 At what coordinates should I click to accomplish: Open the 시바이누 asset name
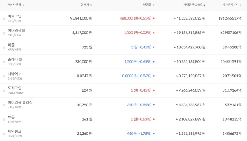(15, 74)
